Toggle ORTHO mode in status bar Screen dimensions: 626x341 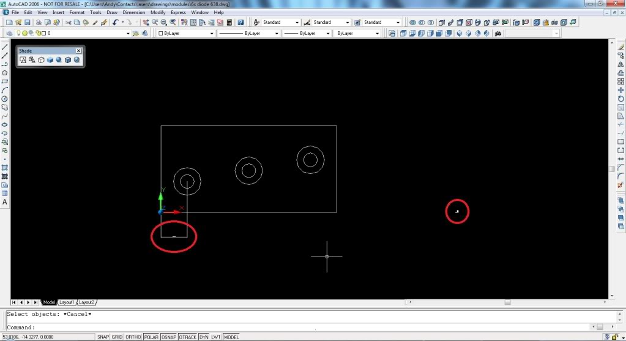tap(133, 337)
